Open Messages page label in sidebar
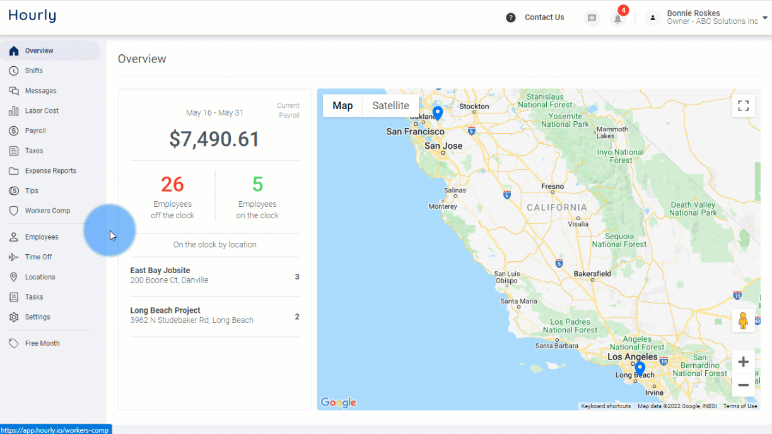772x434 pixels. [x=40, y=91]
